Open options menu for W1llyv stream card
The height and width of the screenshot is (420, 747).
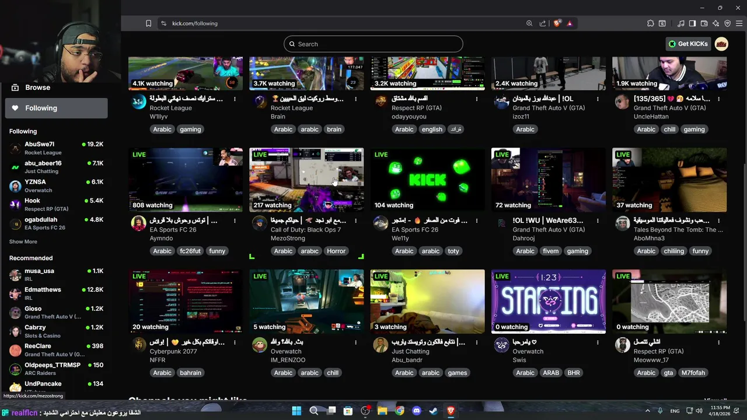[x=235, y=99]
